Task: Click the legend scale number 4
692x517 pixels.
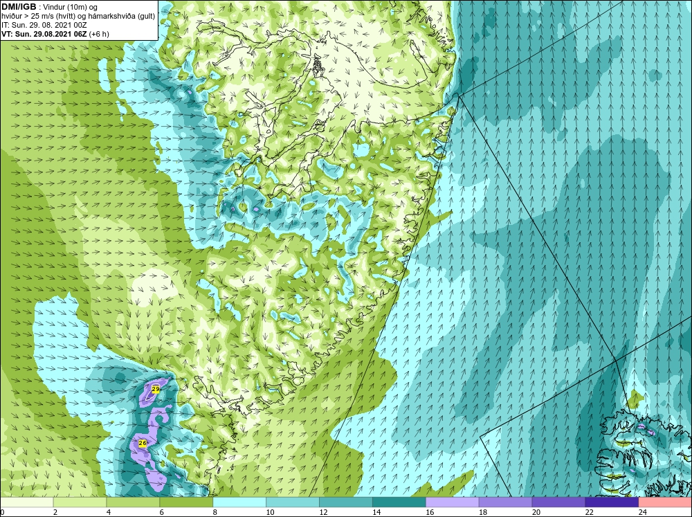Action: coord(109,512)
